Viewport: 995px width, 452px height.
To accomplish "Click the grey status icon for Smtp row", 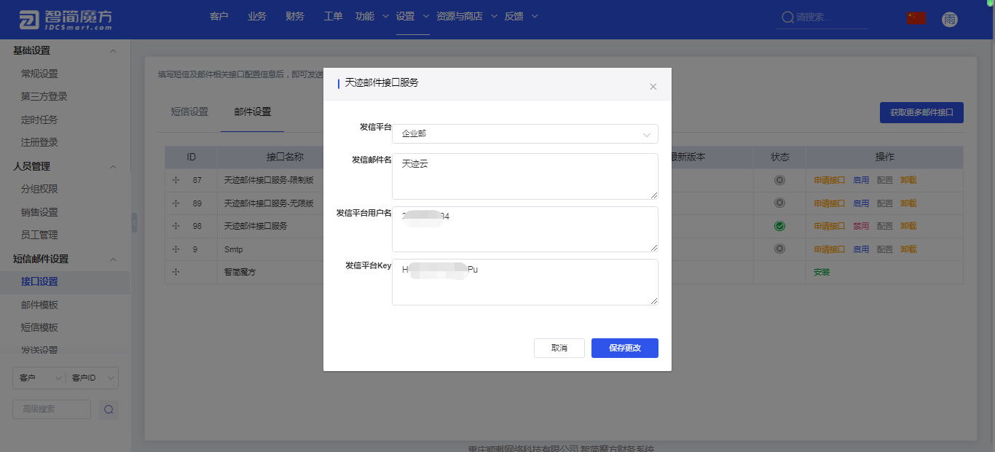I will pos(779,249).
